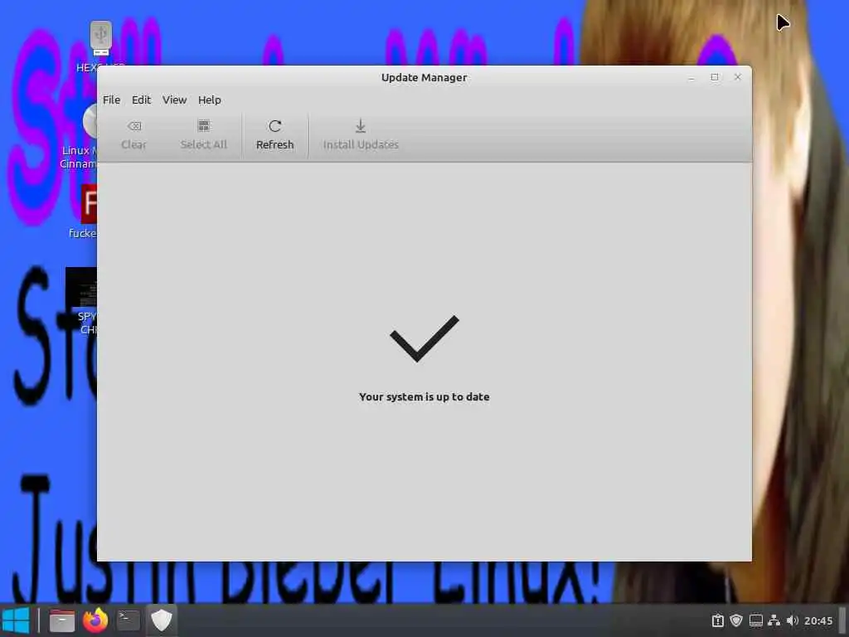
Task: Click the Clear toolbar button
Action: click(133, 135)
